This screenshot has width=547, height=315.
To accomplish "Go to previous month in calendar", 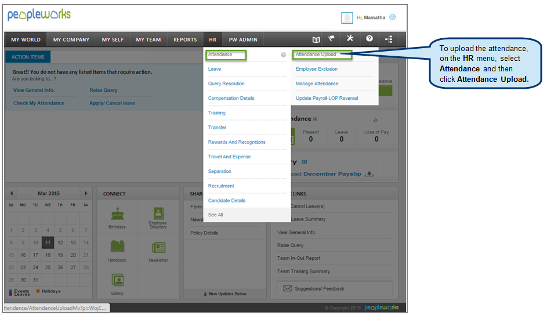I will tap(12, 193).
